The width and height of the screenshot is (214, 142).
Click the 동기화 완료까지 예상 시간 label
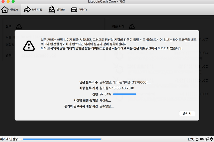point(81,106)
